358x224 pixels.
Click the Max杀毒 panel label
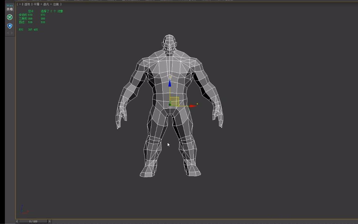tap(9, 7)
